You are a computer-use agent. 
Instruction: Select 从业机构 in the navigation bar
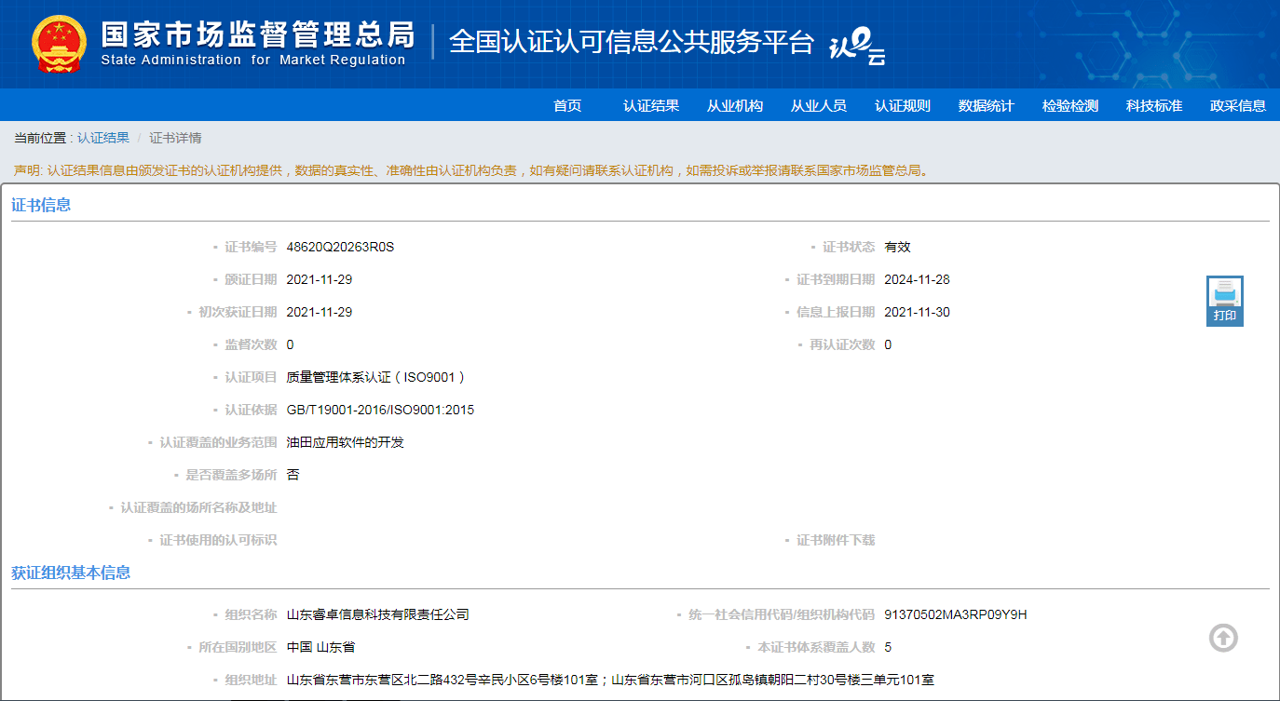734,105
